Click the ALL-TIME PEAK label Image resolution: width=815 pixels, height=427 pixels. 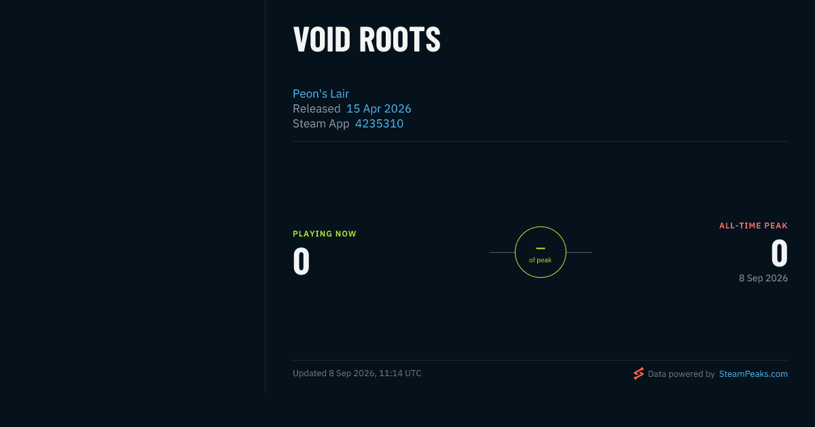click(x=753, y=226)
